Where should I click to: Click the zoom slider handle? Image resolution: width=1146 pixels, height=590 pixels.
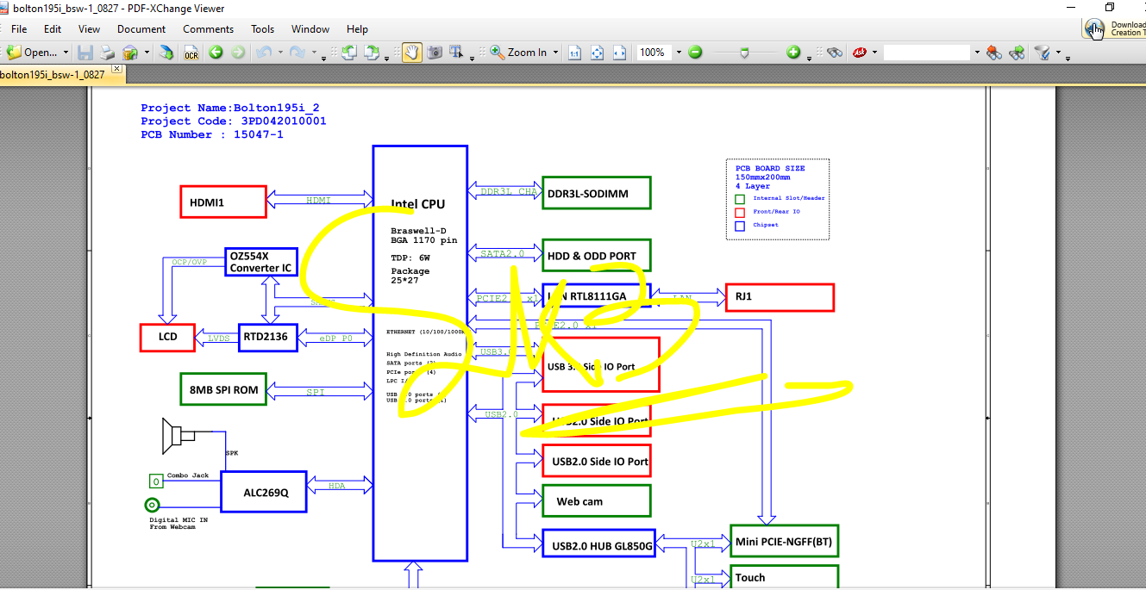[744, 53]
